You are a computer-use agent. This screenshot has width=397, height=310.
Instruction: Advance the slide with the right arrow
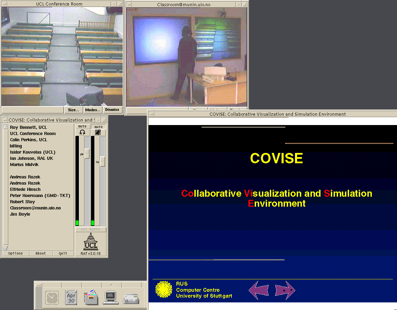[x=285, y=290]
